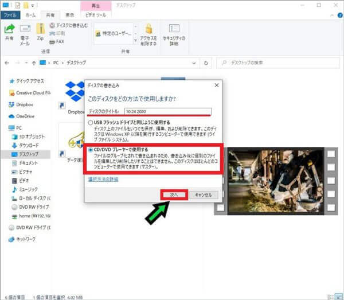
Task: Open the selection method details link
Action: (103, 180)
